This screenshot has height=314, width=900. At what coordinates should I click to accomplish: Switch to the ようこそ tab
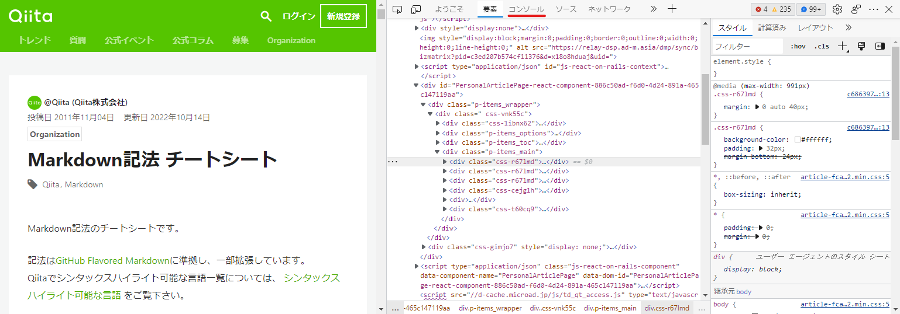tap(449, 9)
